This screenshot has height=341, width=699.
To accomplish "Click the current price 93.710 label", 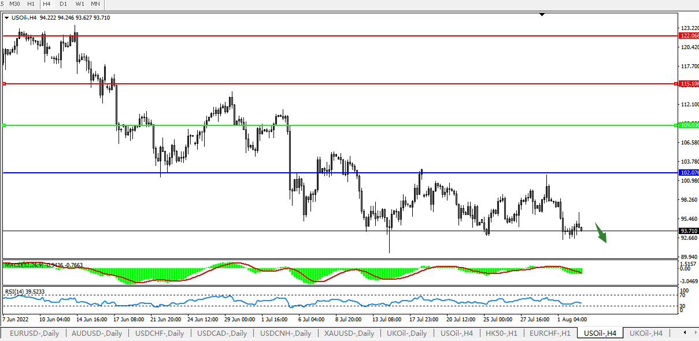I will click(x=689, y=231).
